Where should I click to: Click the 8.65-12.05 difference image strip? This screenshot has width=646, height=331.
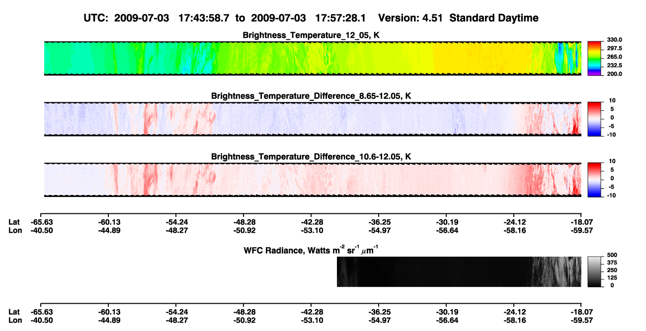313,119
